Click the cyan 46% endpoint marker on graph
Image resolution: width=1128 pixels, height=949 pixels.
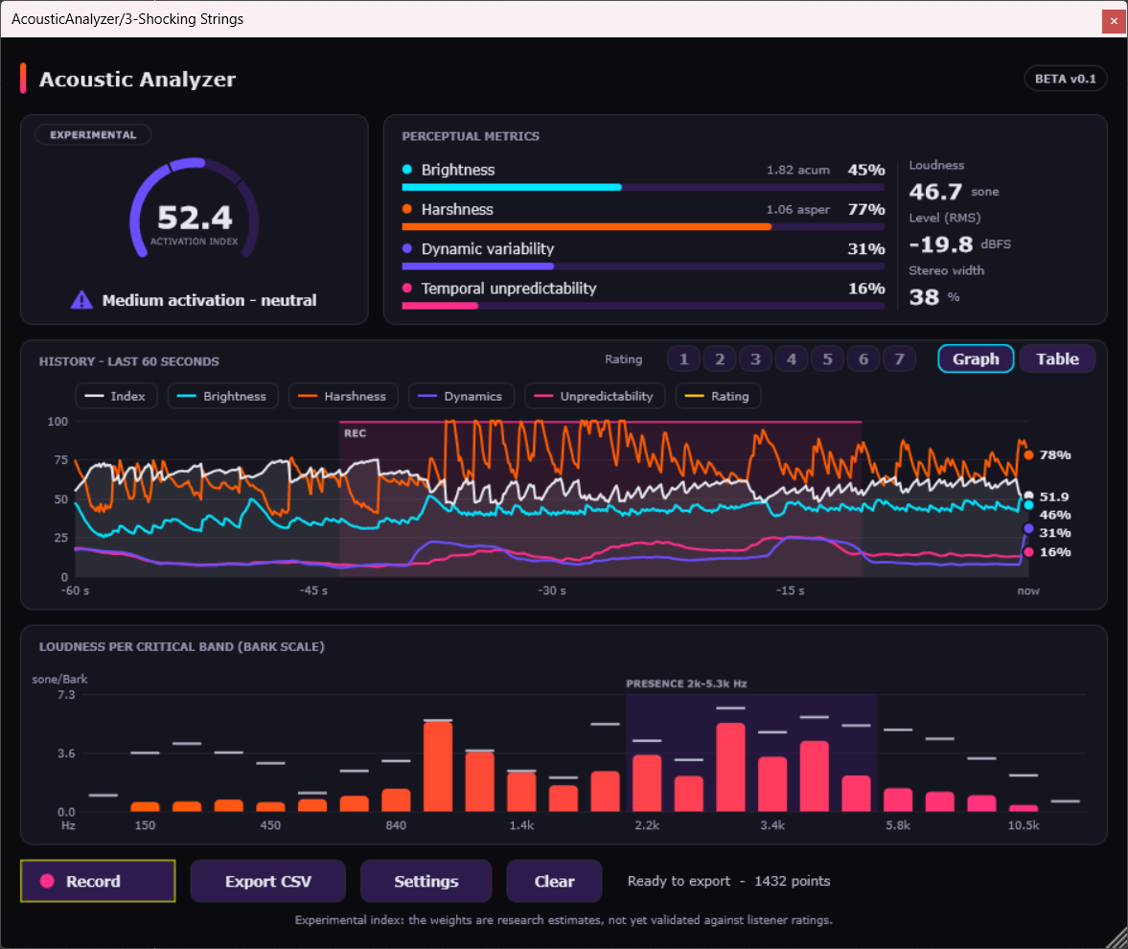pyautogui.click(x=1028, y=505)
